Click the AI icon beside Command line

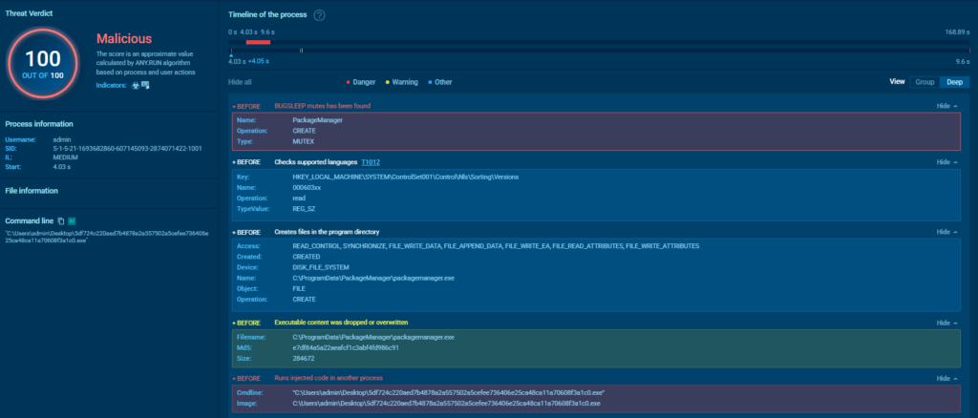71,220
